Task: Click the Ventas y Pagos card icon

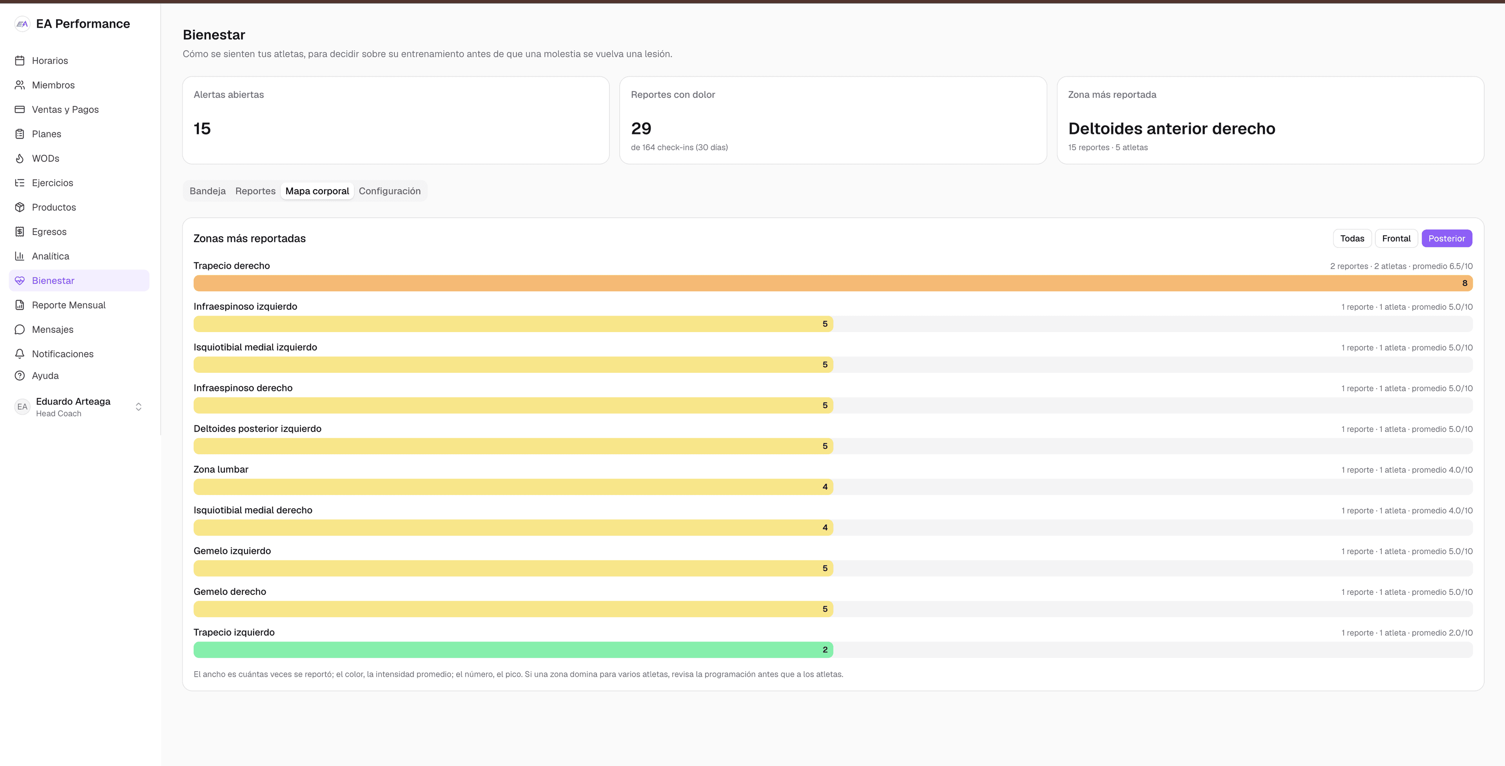Action: pyautogui.click(x=20, y=110)
